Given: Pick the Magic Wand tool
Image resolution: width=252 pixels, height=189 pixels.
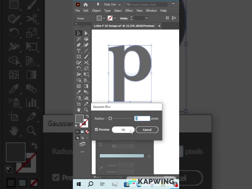Looking at the screenshot, I should pos(79,39).
